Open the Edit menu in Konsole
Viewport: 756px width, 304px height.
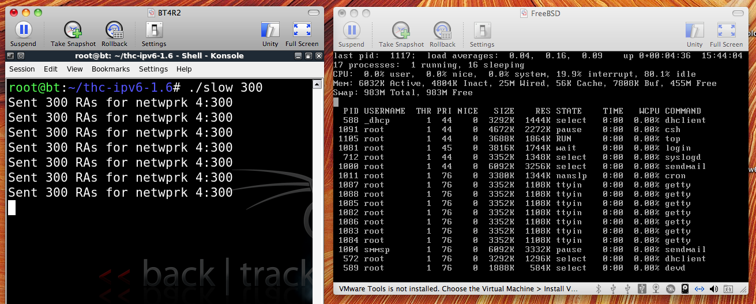[x=51, y=69]
